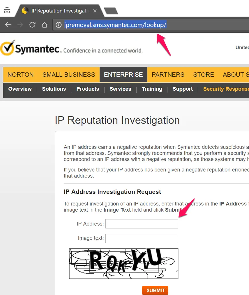Viewport: 249px width, 295px height.
Task: Go to the Overview submenu link
Action: [x=20, y=89]
